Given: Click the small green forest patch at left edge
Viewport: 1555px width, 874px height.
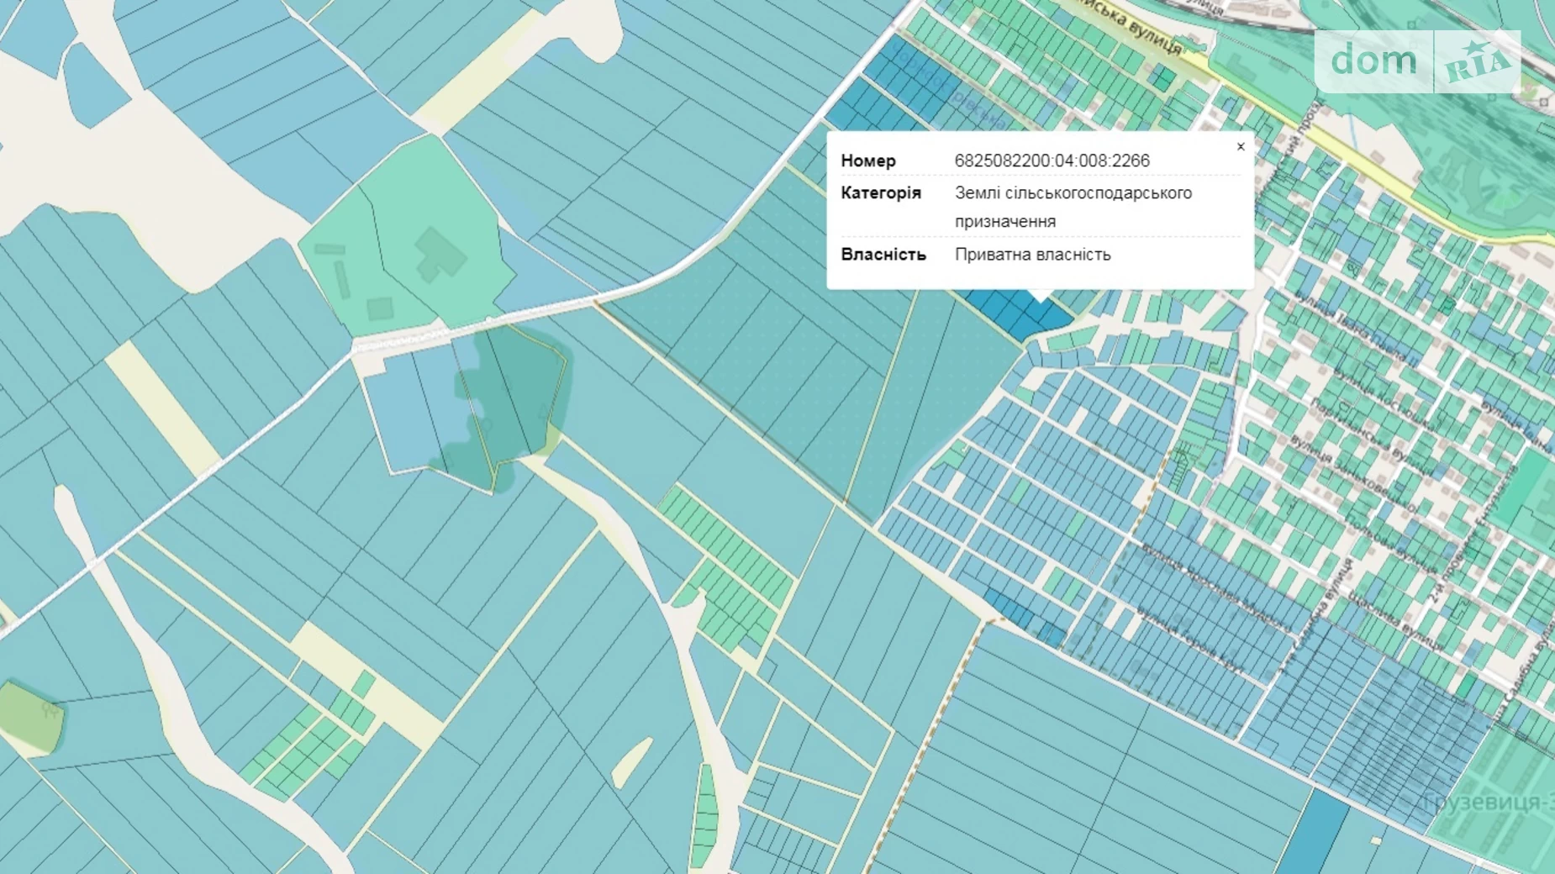Looking at the screenshot, I should pos(30,719).
